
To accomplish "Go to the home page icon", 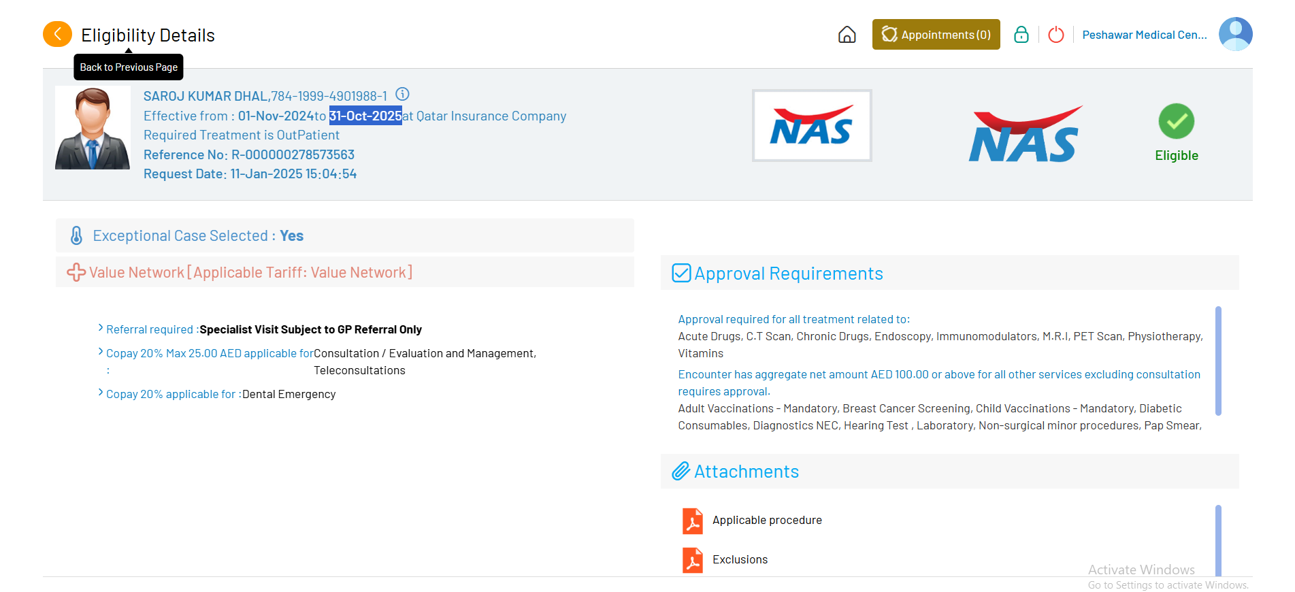I will 847,35.
